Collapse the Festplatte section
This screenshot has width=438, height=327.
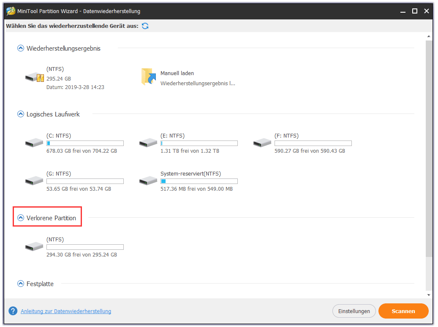point(21,284)
